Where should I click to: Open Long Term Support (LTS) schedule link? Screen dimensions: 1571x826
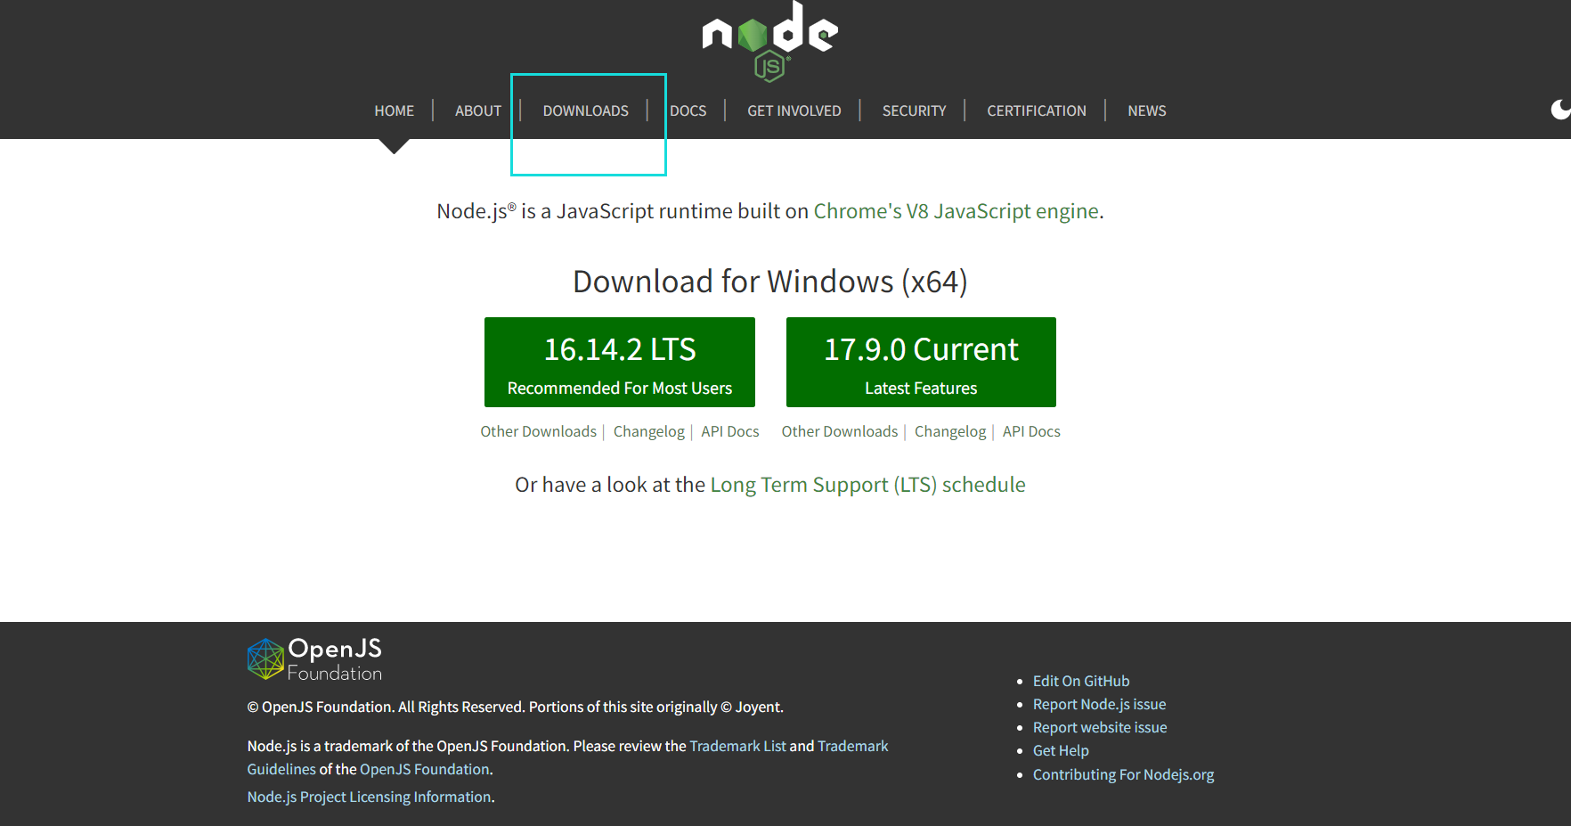[867, 485]
